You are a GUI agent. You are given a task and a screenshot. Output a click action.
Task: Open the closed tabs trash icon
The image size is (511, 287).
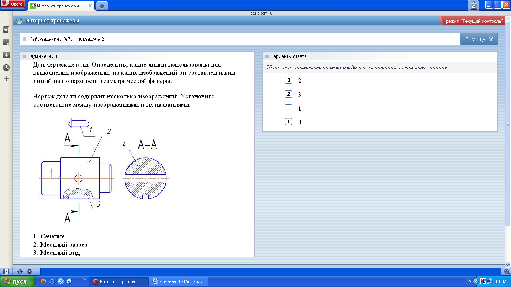[x=474, y=5]
